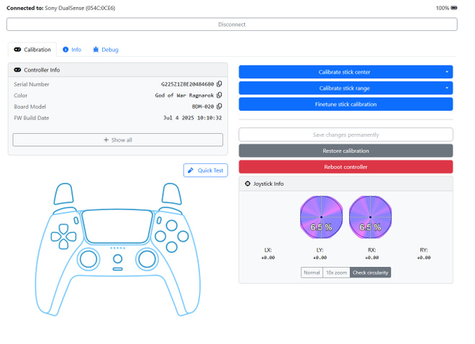
Task: Click the RY axis value
Action: pyautogui.click(x=424, y=258)
